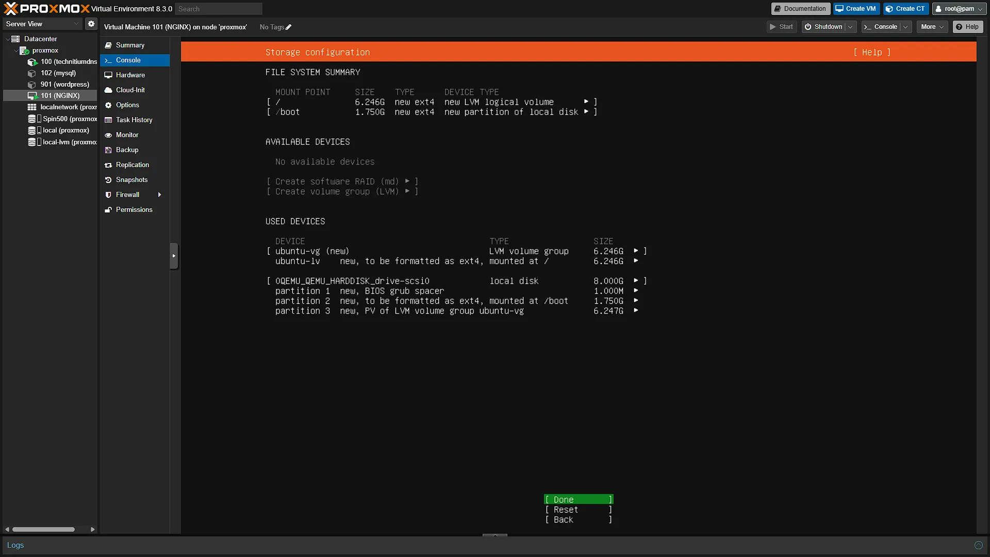Click the Shutdown button
The image size is (990, 557).
[823, 27]
